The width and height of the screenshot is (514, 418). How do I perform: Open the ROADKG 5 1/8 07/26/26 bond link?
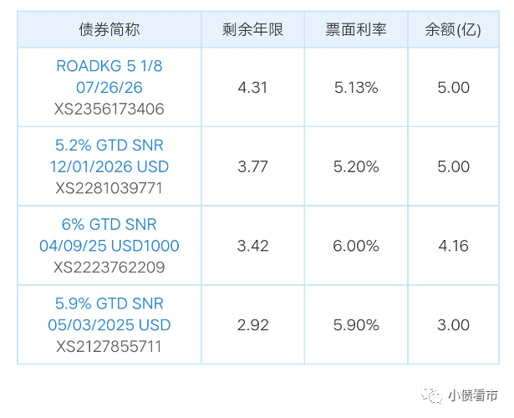109,76
